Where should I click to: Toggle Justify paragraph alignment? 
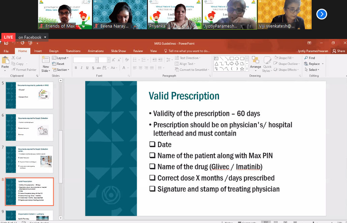[152, 68]
